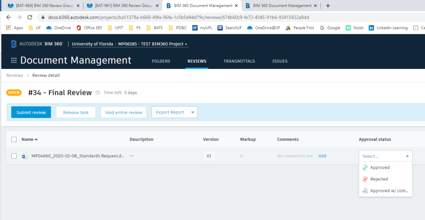Expand the Export Report dropdown arrow

(193, 112)
